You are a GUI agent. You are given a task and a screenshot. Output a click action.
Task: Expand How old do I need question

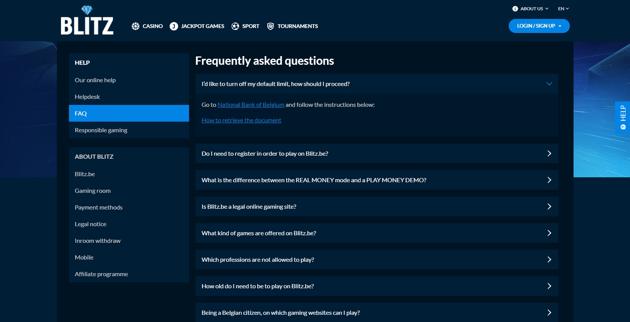[377, 286]
